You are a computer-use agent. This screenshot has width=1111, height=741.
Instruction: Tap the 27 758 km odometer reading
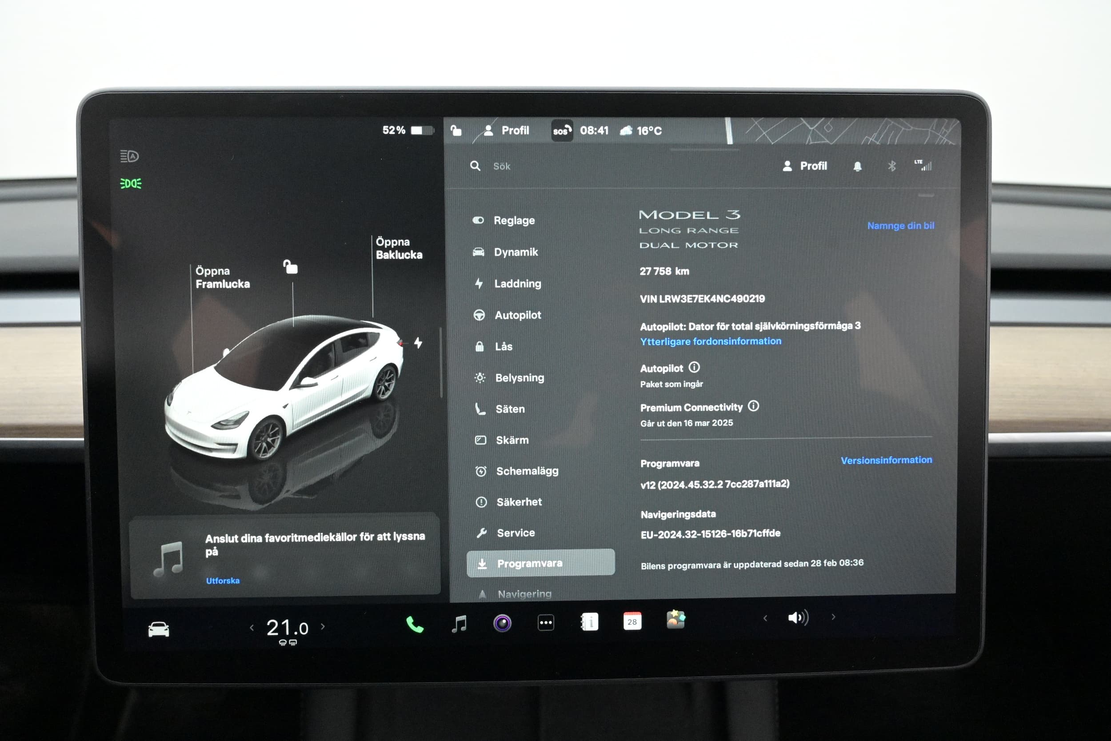coord(664,271)
